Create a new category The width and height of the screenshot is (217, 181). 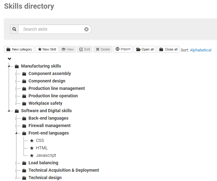tap(19, 49)
